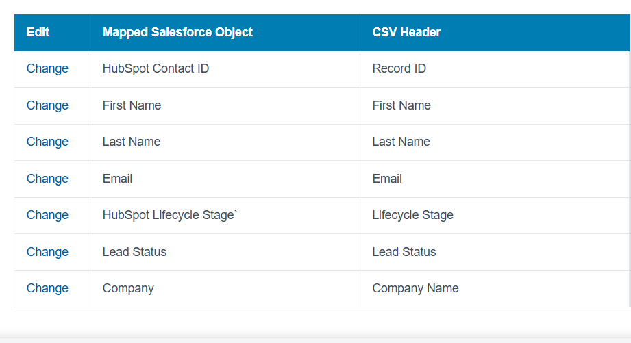Select the Record ID cell
The height and width of the screenshot is (343, 631).
coord(399,68)
